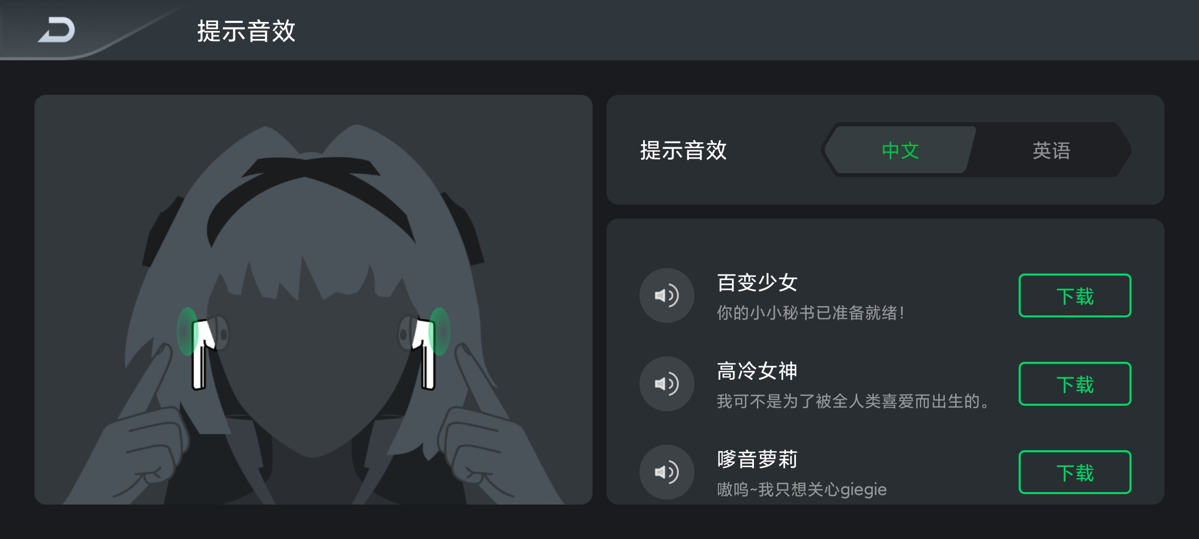Click 下载 next to 嗲音萝莉

click(x=1075, y=472)
